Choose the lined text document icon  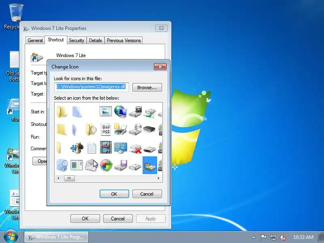(92, 148)
